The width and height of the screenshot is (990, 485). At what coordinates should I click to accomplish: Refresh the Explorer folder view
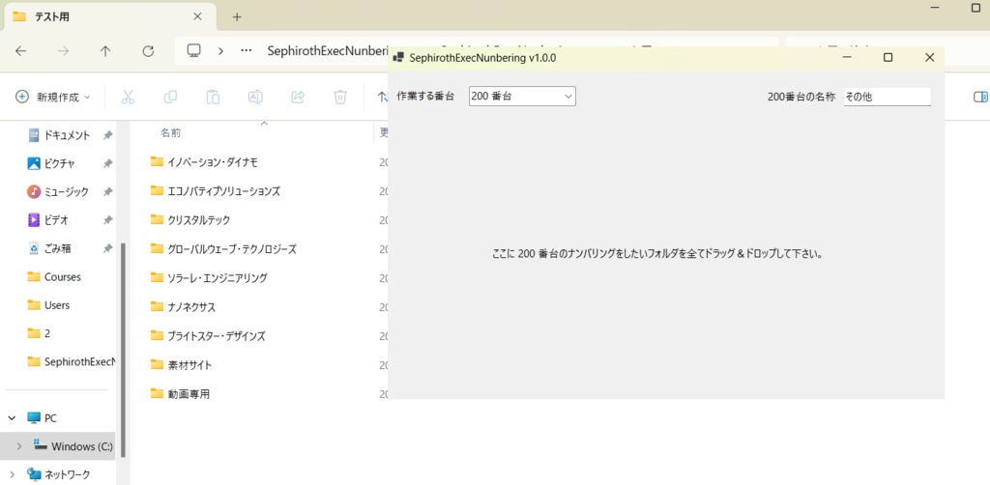[x=148, y=52]
